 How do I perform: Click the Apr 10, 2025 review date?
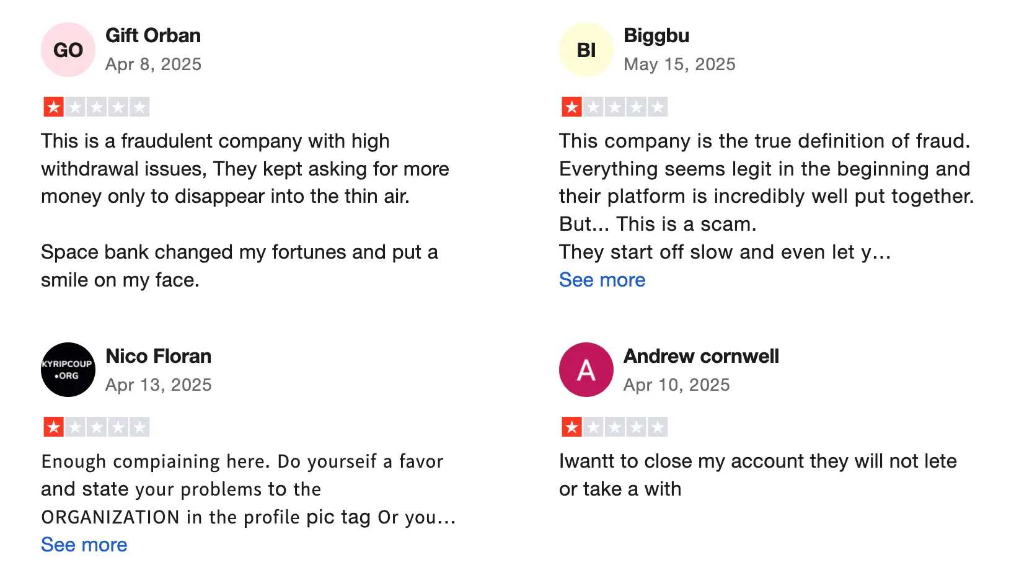coord(676,385)
